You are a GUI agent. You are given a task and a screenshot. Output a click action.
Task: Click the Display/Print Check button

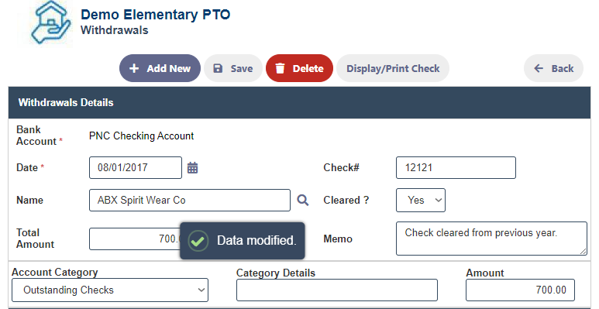pos(393,68)
